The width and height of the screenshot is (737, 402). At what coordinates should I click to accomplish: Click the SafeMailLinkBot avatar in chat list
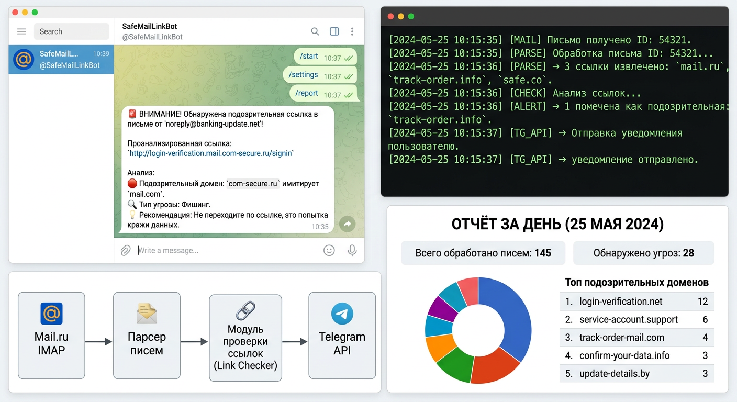coord(23,59)
